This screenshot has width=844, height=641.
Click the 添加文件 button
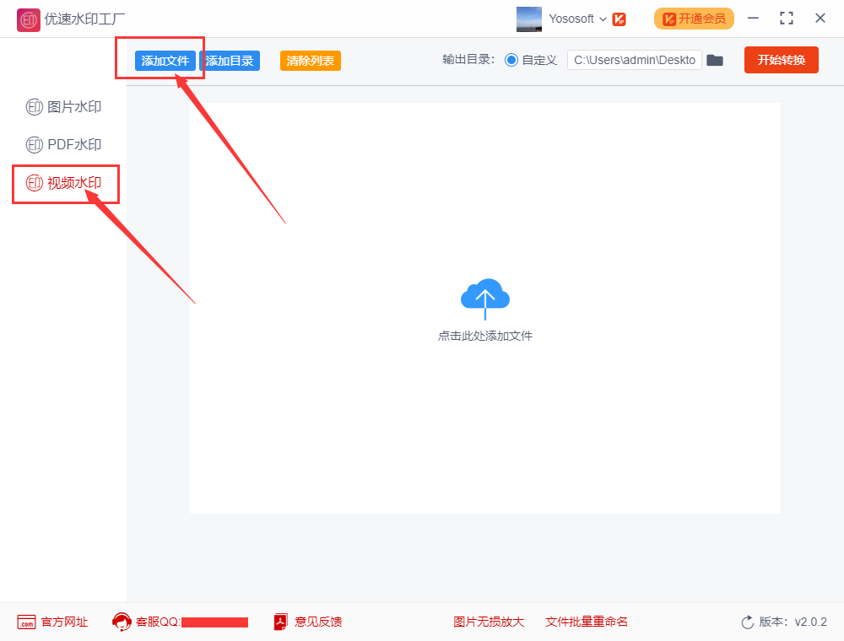click(x=165, y=60)
